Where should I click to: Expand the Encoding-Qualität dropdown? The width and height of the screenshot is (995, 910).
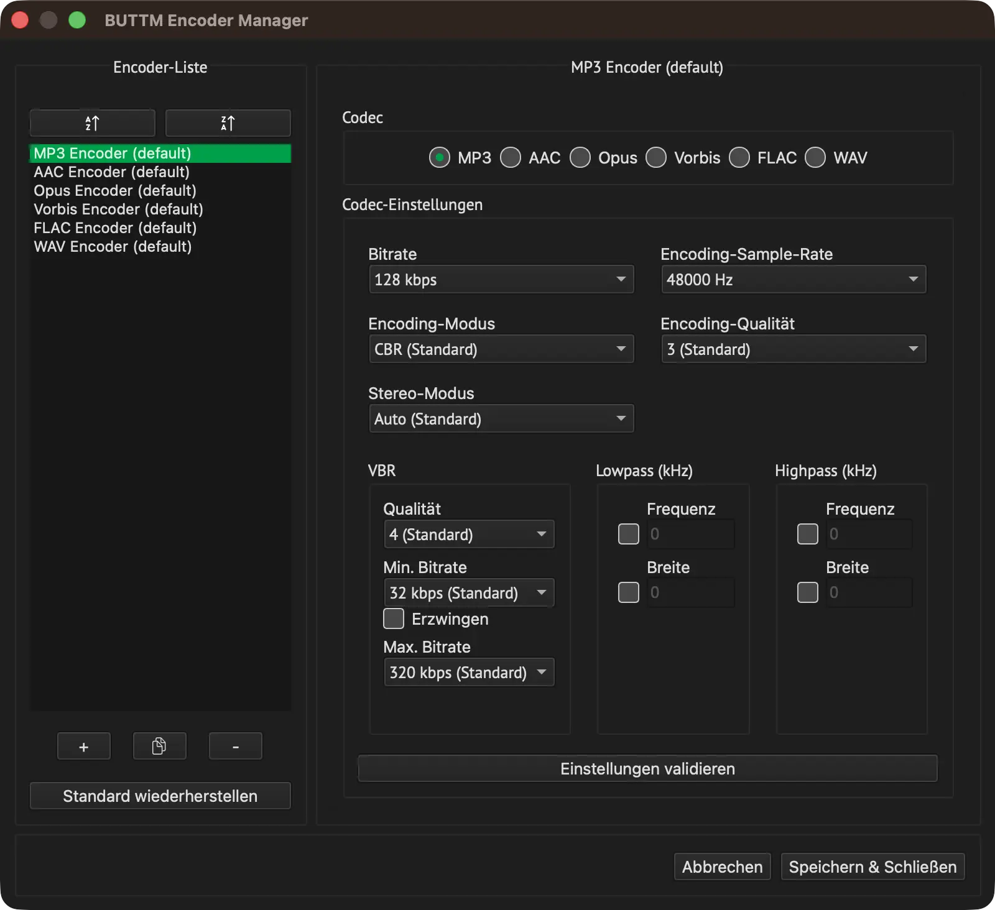click(794, 349)
